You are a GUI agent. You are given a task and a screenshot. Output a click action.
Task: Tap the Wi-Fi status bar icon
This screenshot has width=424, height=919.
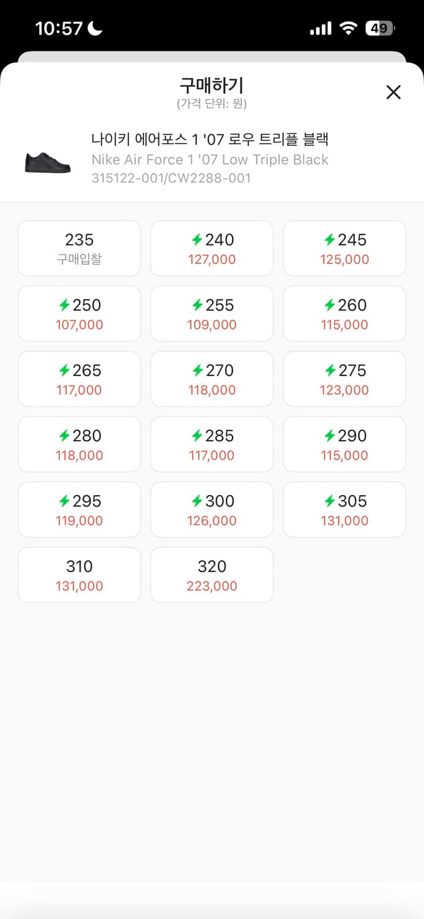348,28
